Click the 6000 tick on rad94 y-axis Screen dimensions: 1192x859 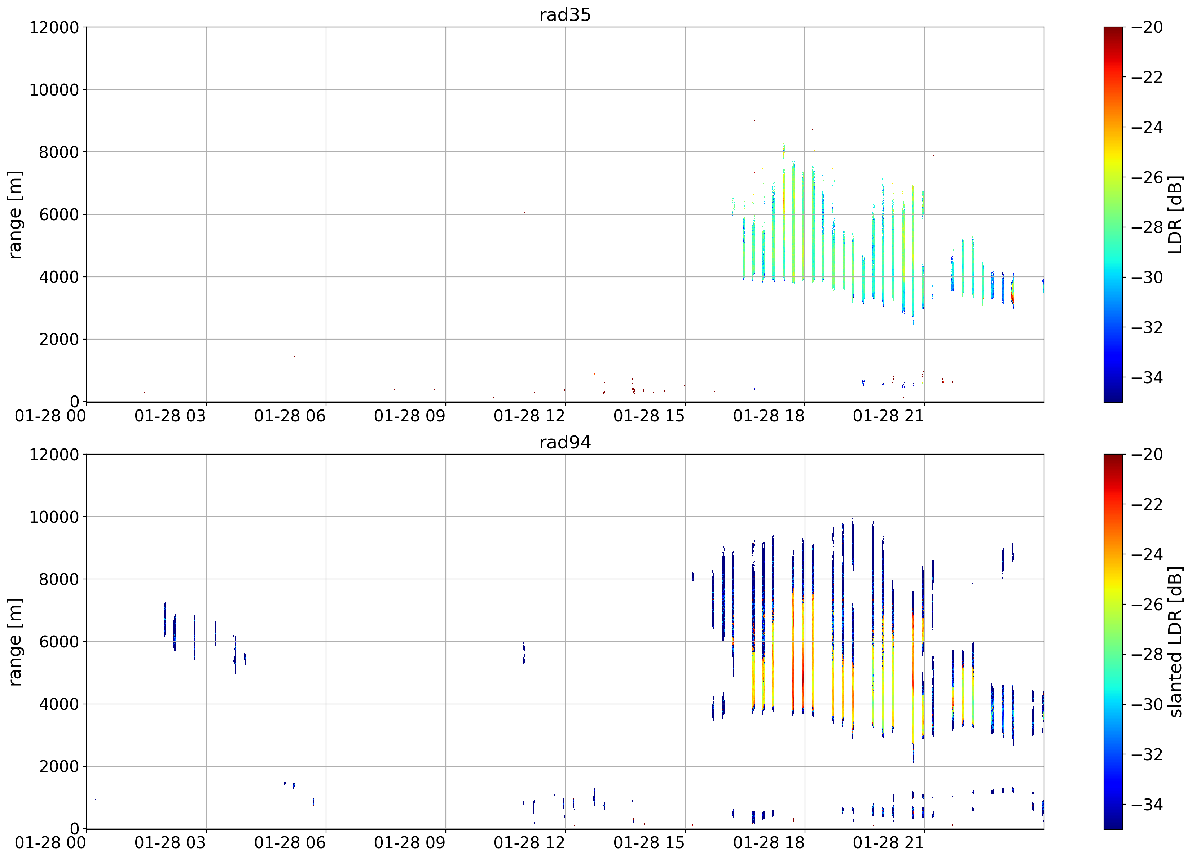coord(59,642)
